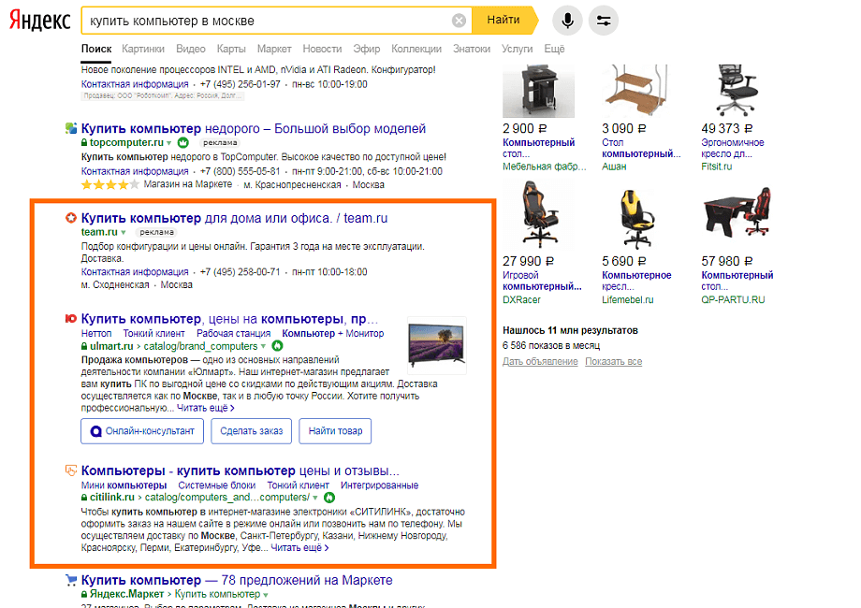Open 'Купить компьютер для дома или офиса' link
The height and width of the screenshot is (608, 861).
click(235, 218)
